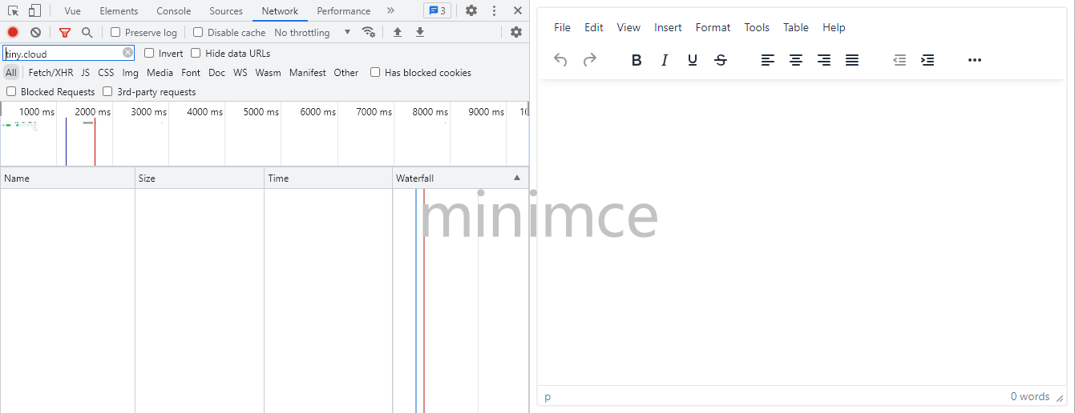The width and height of the screenshot is (1075, 413).
Task: Open the editor Edit menu
Action: 594,27
